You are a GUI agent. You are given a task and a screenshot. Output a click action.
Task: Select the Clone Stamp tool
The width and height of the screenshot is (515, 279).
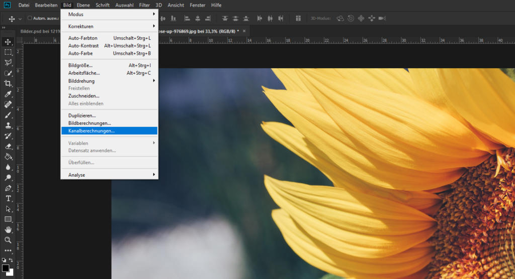click(8, 125)
